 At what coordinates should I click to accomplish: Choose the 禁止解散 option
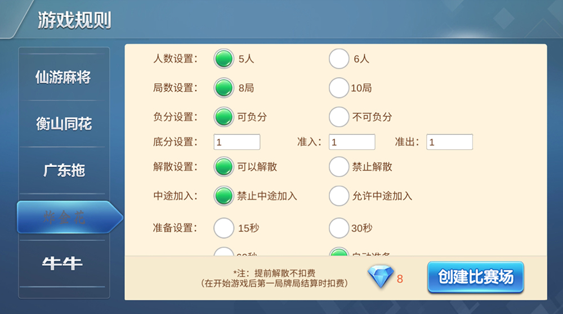click(x=339, y=167)
